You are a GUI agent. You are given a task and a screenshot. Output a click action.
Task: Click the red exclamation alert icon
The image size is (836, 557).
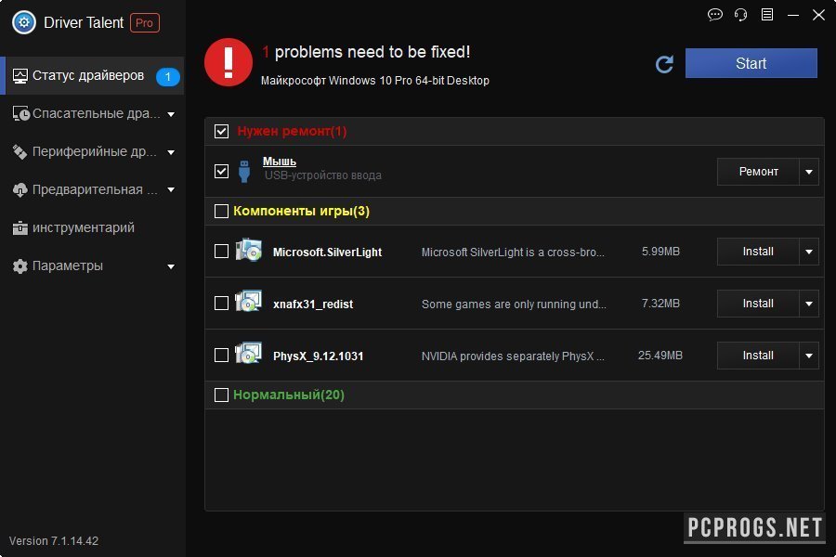229,62
